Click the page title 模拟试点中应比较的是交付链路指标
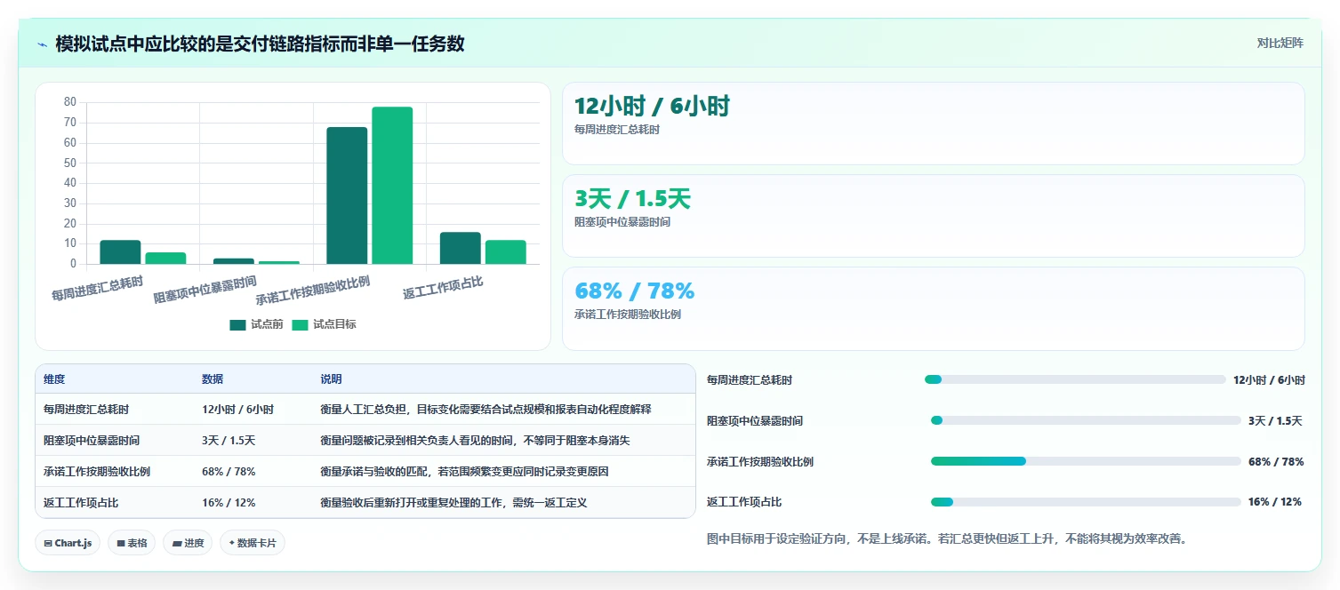 point(260,44)
